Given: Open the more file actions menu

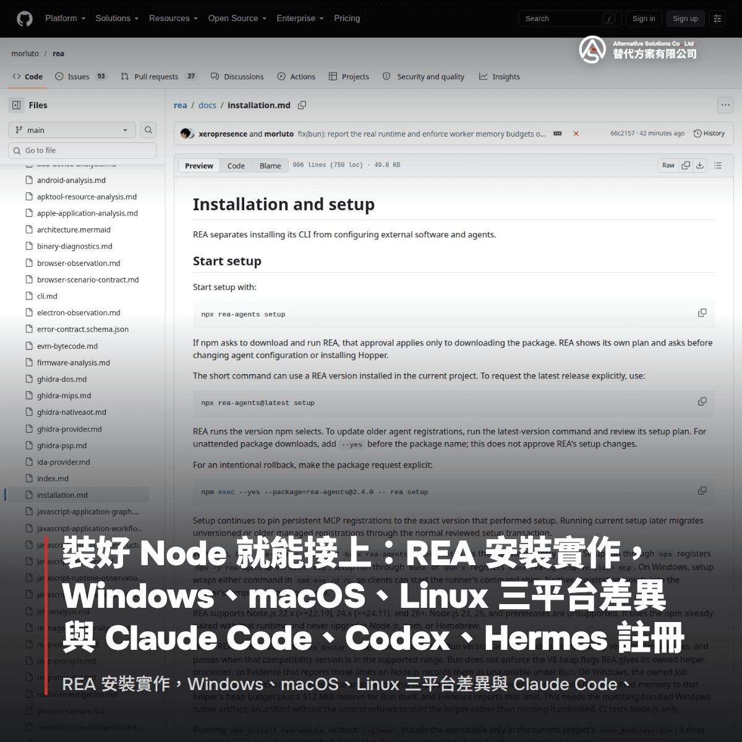Looking at the screenshot, I should 725,105.
